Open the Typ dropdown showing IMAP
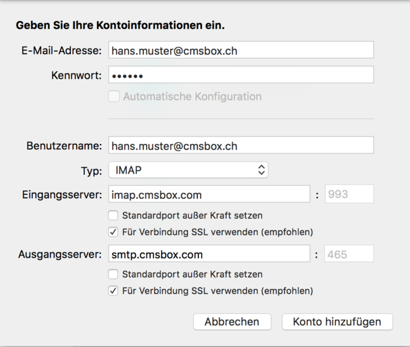The image size is (410, 347). [188, 169]
